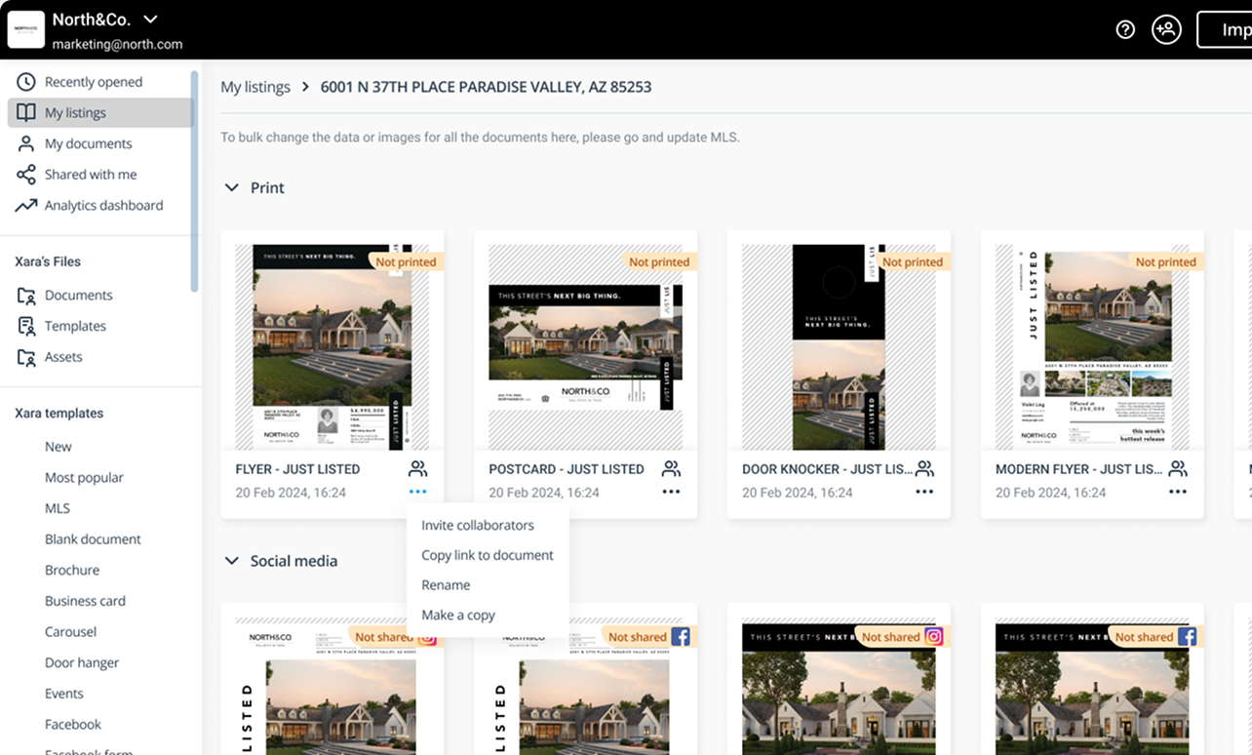Click Not printed badge on MODERN FLYER card
The width and height of the screenshot is (1252, 755).
click(1167, 261)
